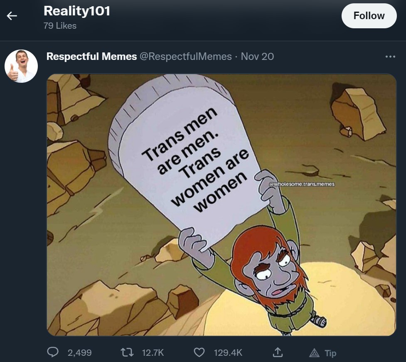View the 12.7K retweets count

(x=153, y=353)
